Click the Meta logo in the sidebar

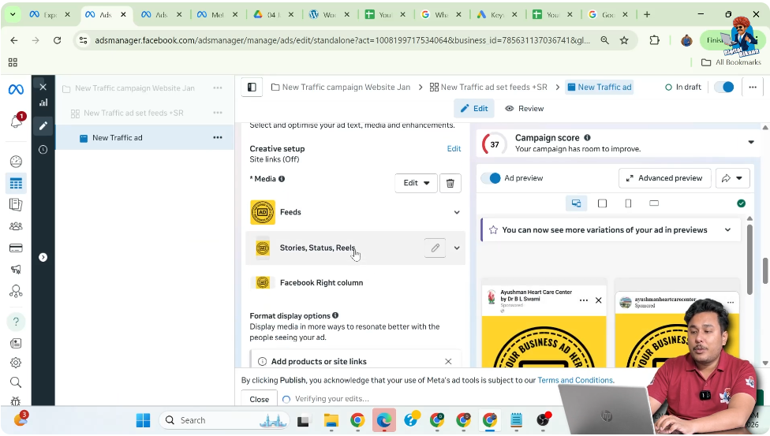(x=16, y=90)
